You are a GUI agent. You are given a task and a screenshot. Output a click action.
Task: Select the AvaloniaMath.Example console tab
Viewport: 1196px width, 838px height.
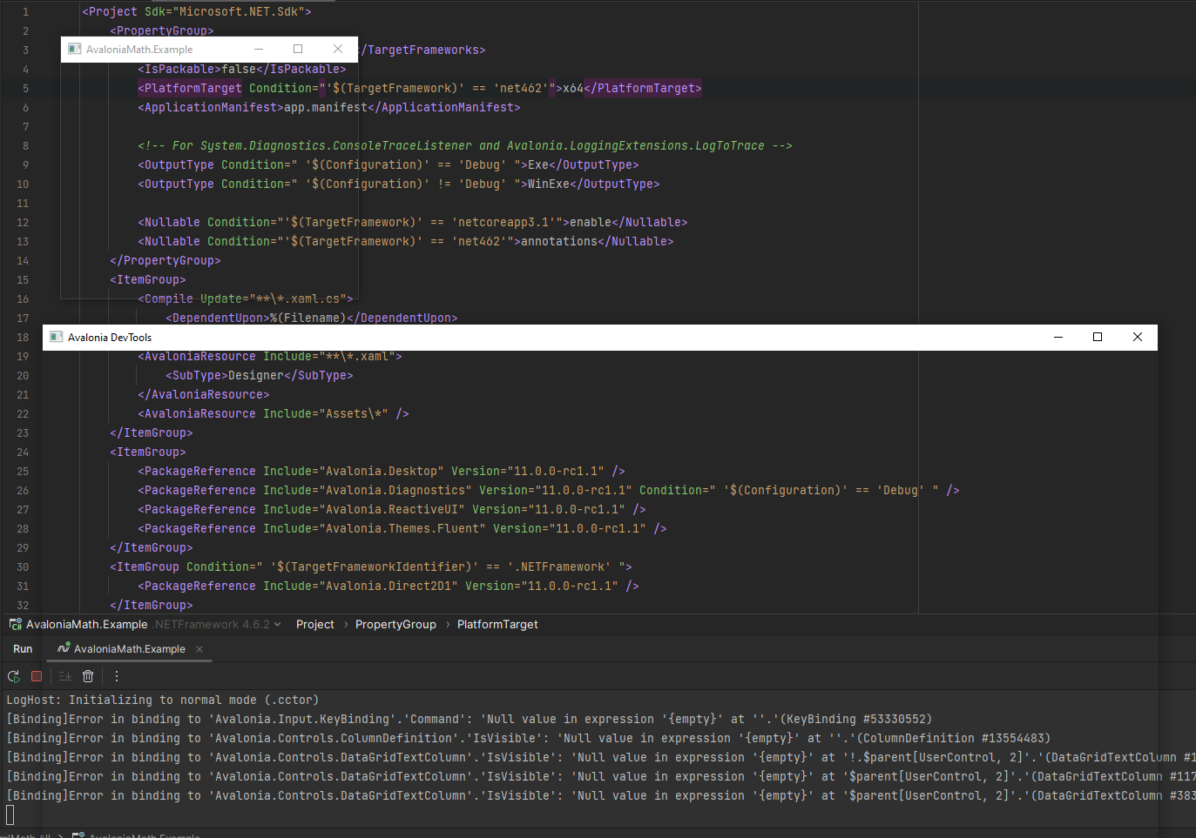tap(128, 648)
